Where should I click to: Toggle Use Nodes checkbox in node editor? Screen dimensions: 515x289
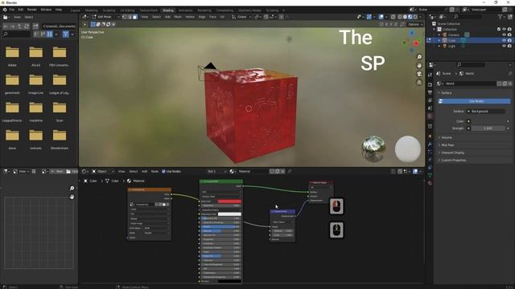tap(163, 171)
